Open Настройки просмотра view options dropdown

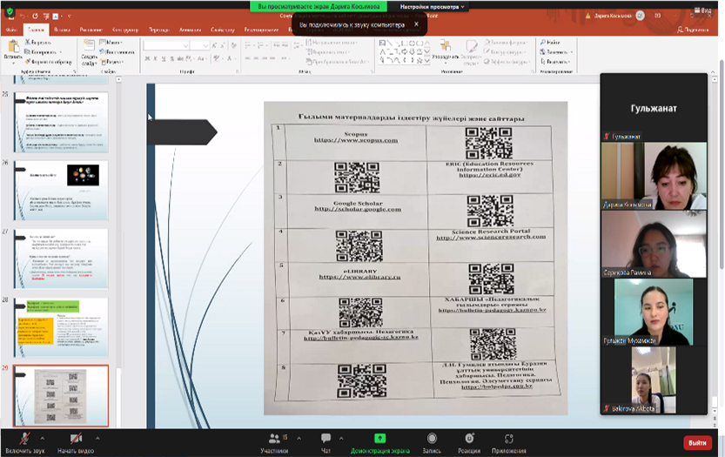click(x=433, y=6)
